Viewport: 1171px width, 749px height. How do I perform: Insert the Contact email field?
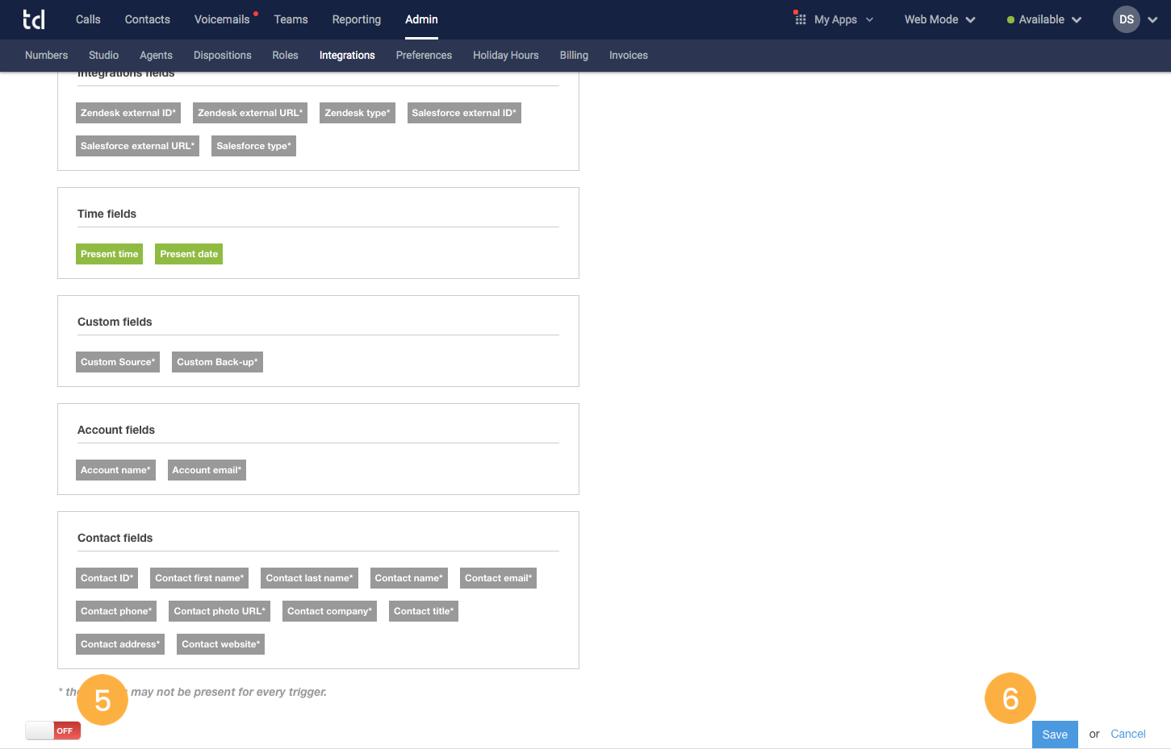[498, 578]
